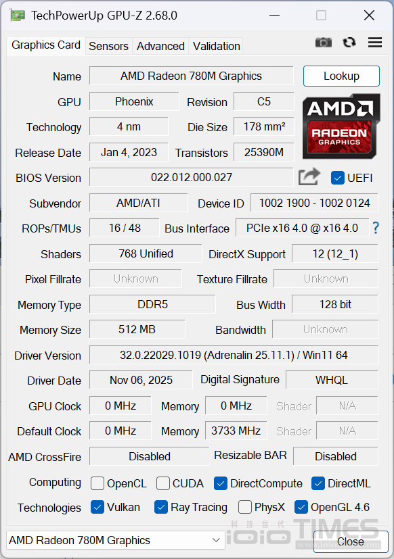Toggle the UEFI checkbox
The width and height of the screenshot is (394, 559).
coord(337,178)
